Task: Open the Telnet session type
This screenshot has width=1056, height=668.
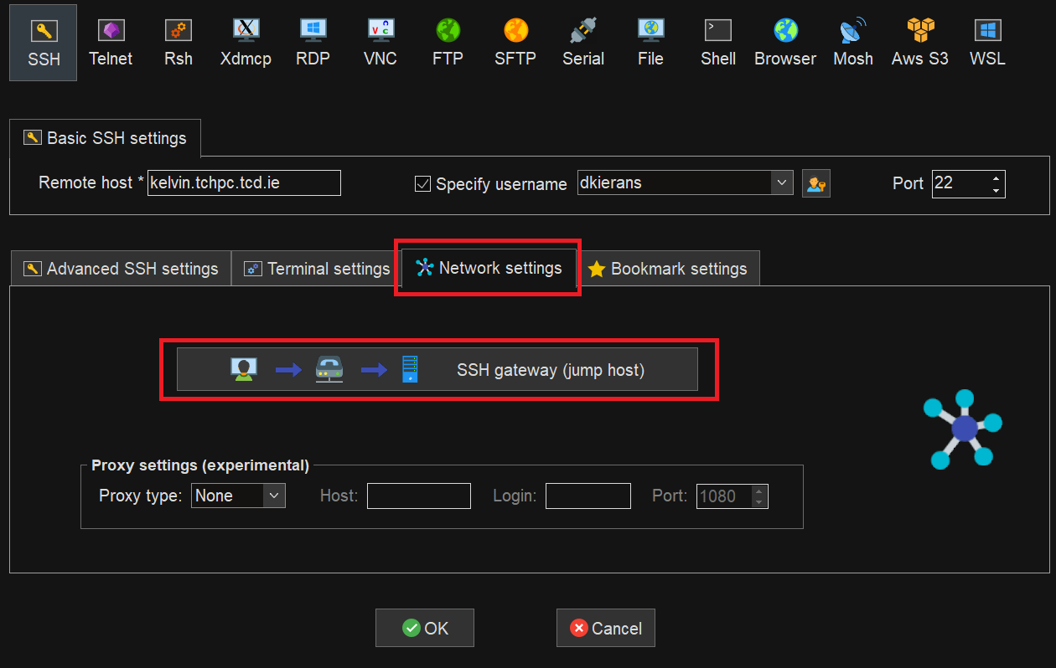Action: point(111,42)
